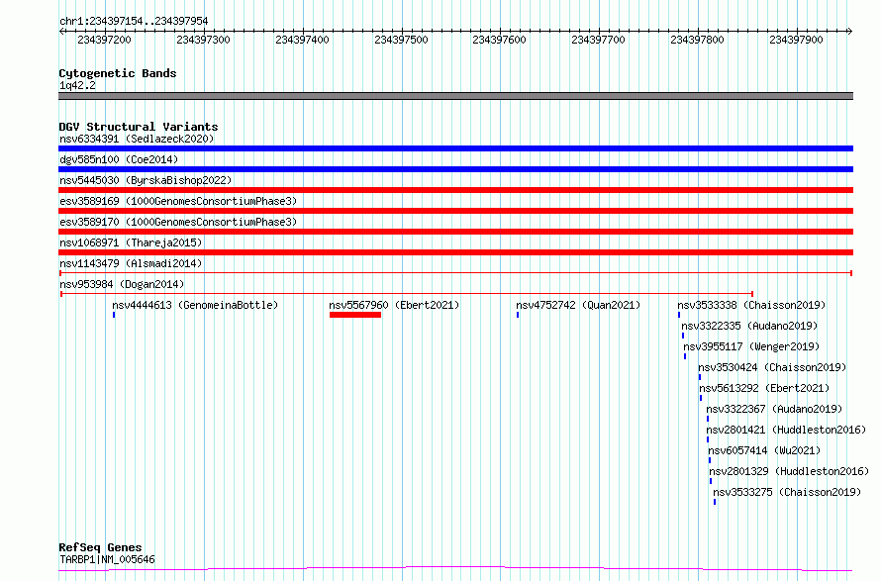Select the nsv4752742 (Quan2021) variant label
881x581 pixels.
point(578,305)
